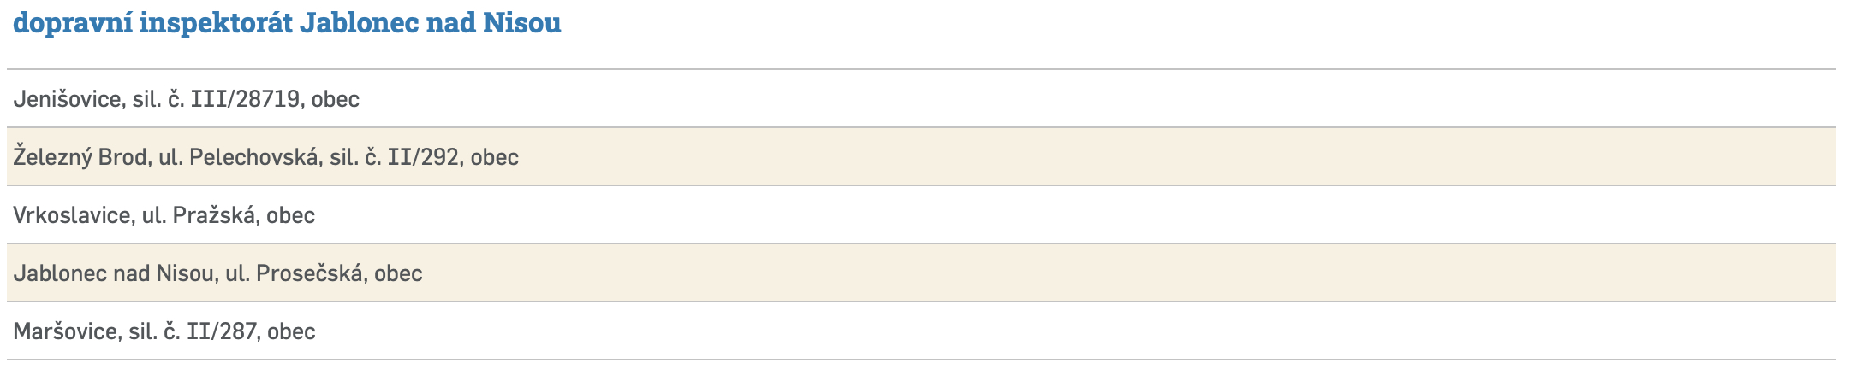Click the town name Jenišovice
This screenshot has width=1851, height=381.
tap(67, 99)
